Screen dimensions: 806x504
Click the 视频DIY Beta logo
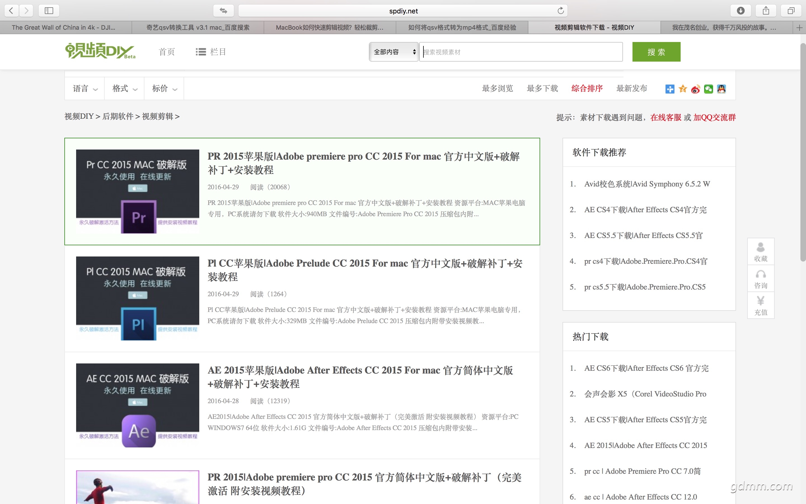click(100, 51)
